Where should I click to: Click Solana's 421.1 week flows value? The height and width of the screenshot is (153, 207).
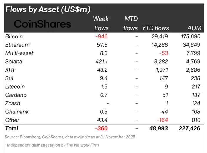102,62
